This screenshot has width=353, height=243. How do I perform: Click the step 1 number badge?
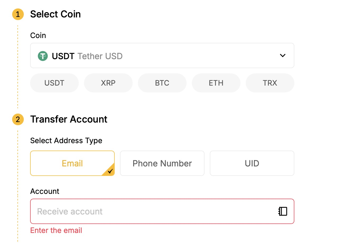point(18,14)
